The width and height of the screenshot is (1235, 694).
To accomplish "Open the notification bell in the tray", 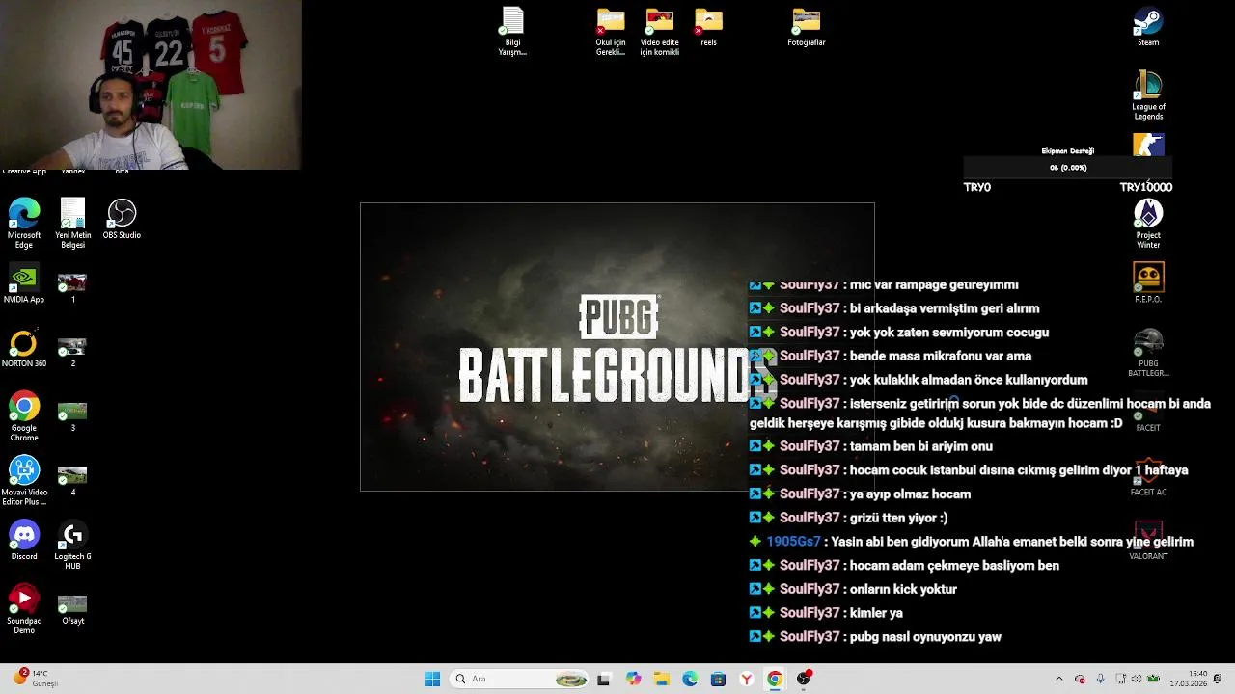I will click(1219, 679).
